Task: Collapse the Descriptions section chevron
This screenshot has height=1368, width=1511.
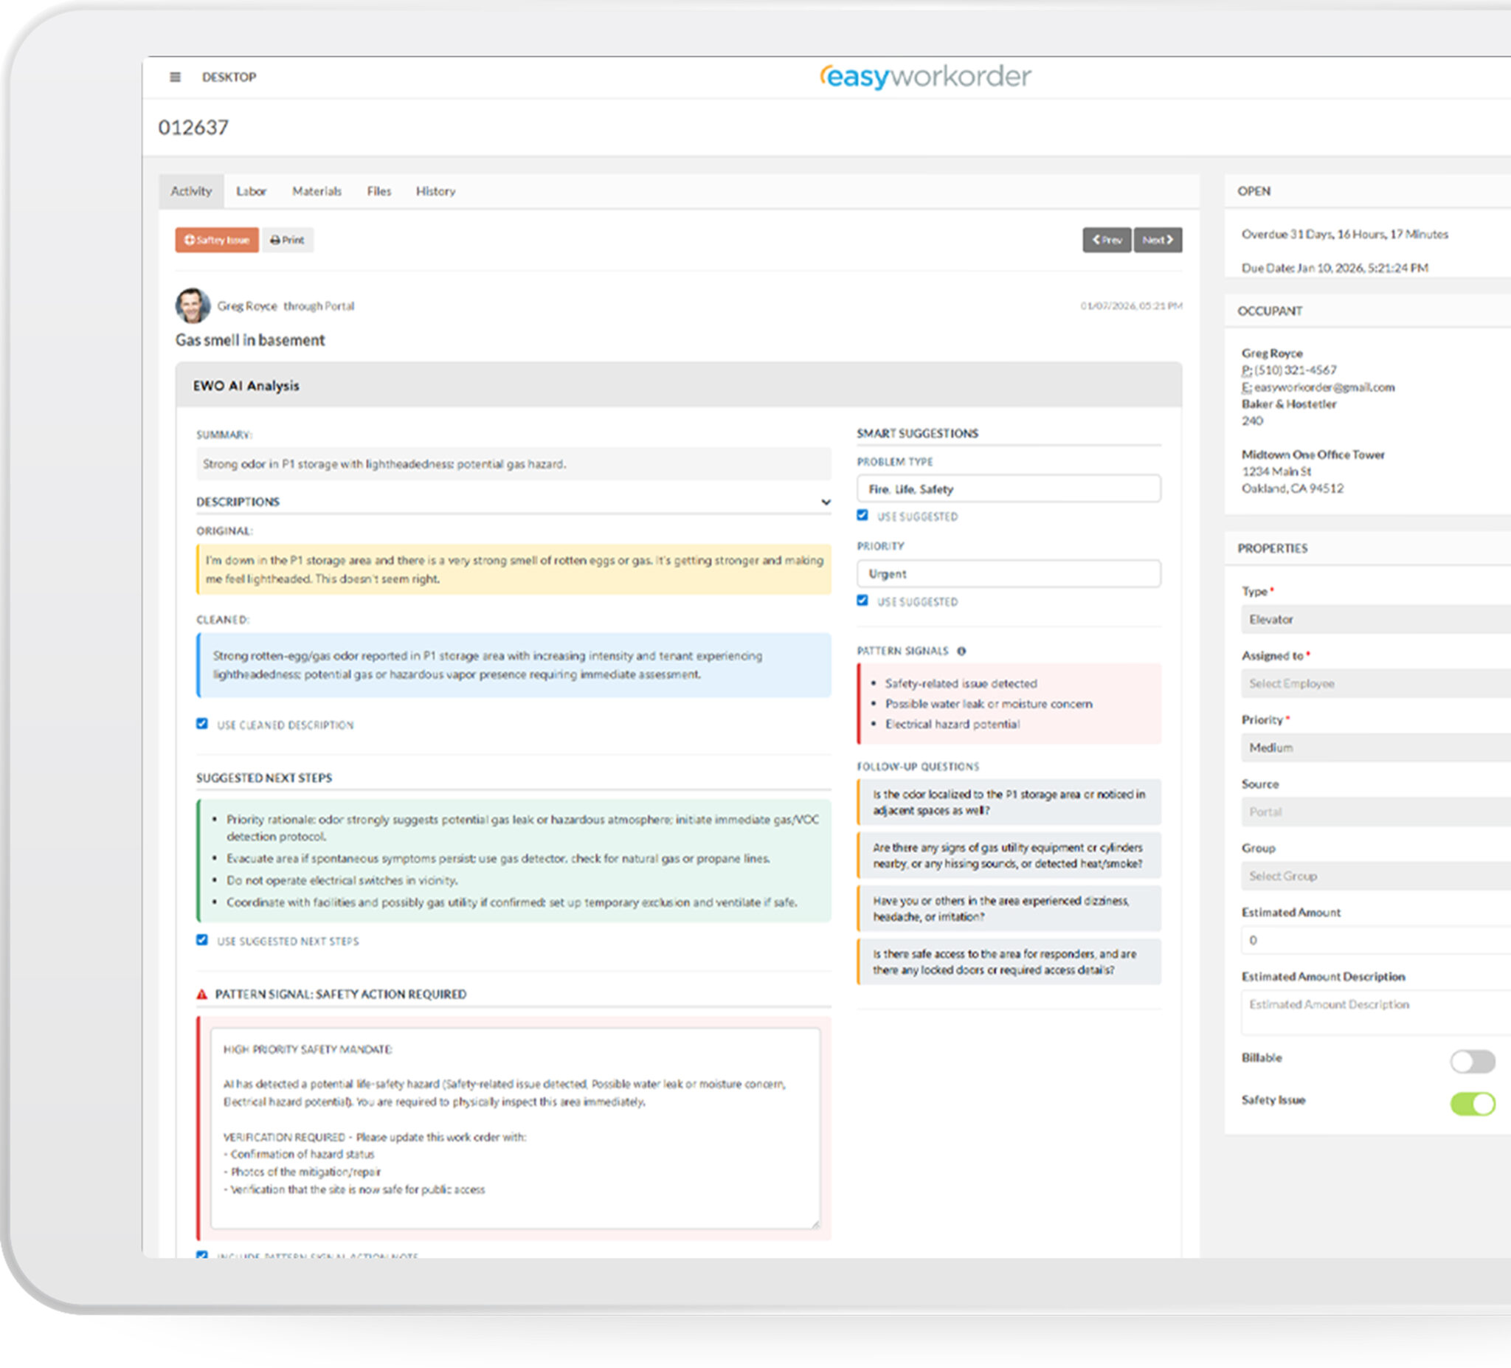Action: [825, 502]
